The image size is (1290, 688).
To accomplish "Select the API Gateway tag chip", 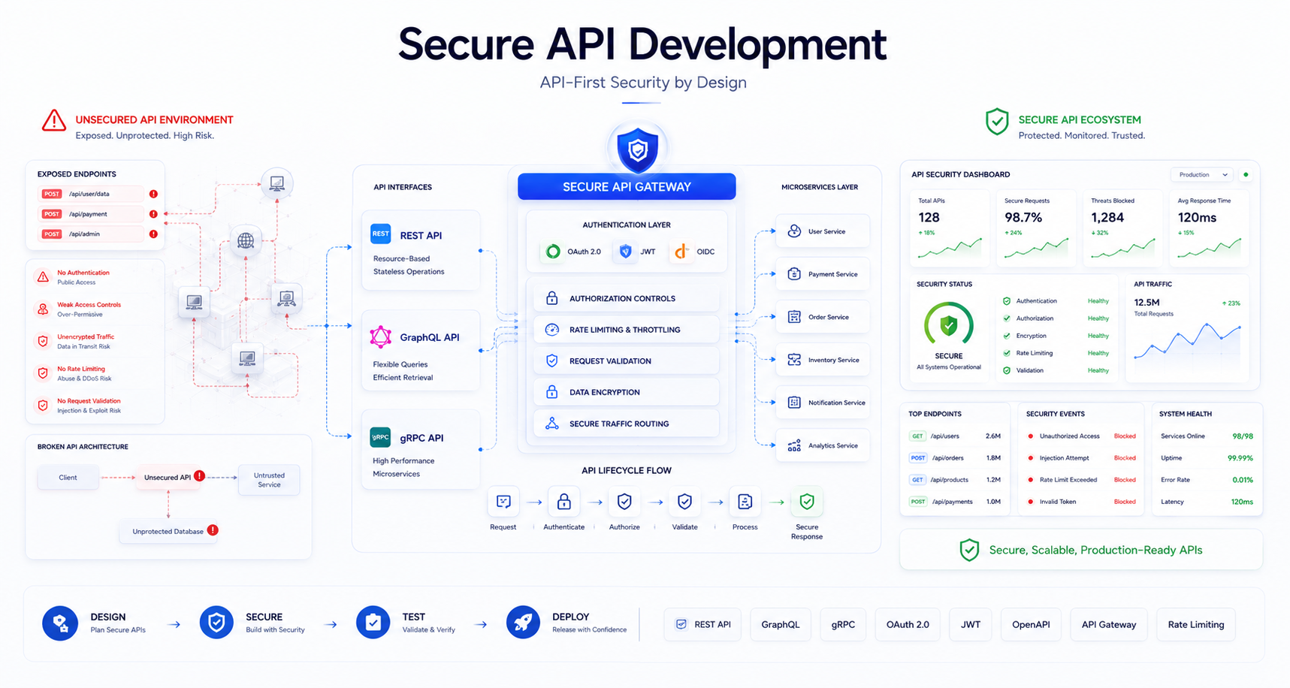I will click(x=1109, y=624).
